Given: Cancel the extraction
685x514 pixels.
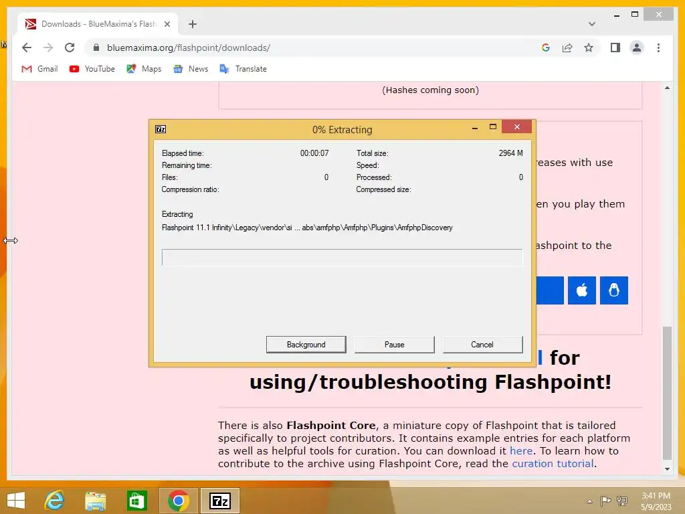Looking at the screenshot, I should 482,345.
